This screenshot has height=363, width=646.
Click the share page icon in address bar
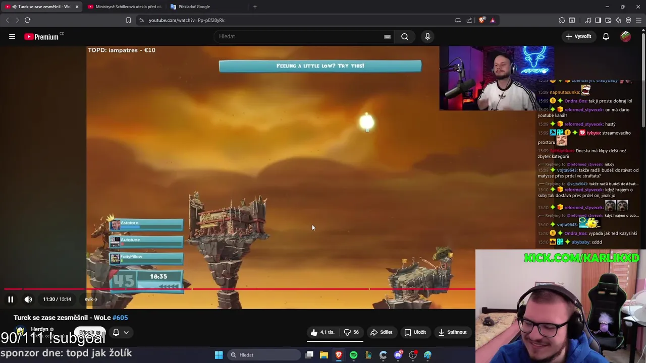pos(469,20)
